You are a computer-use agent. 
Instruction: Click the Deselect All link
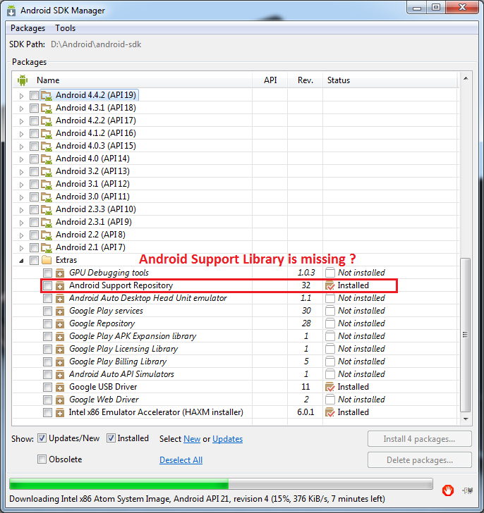(x=181, y=460)
